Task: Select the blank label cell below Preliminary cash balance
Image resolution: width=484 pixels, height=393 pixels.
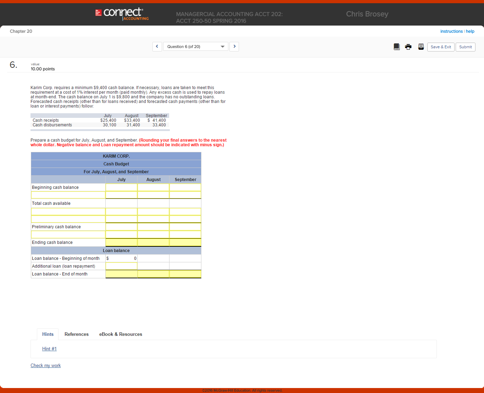Action: [x=68, y=235]
